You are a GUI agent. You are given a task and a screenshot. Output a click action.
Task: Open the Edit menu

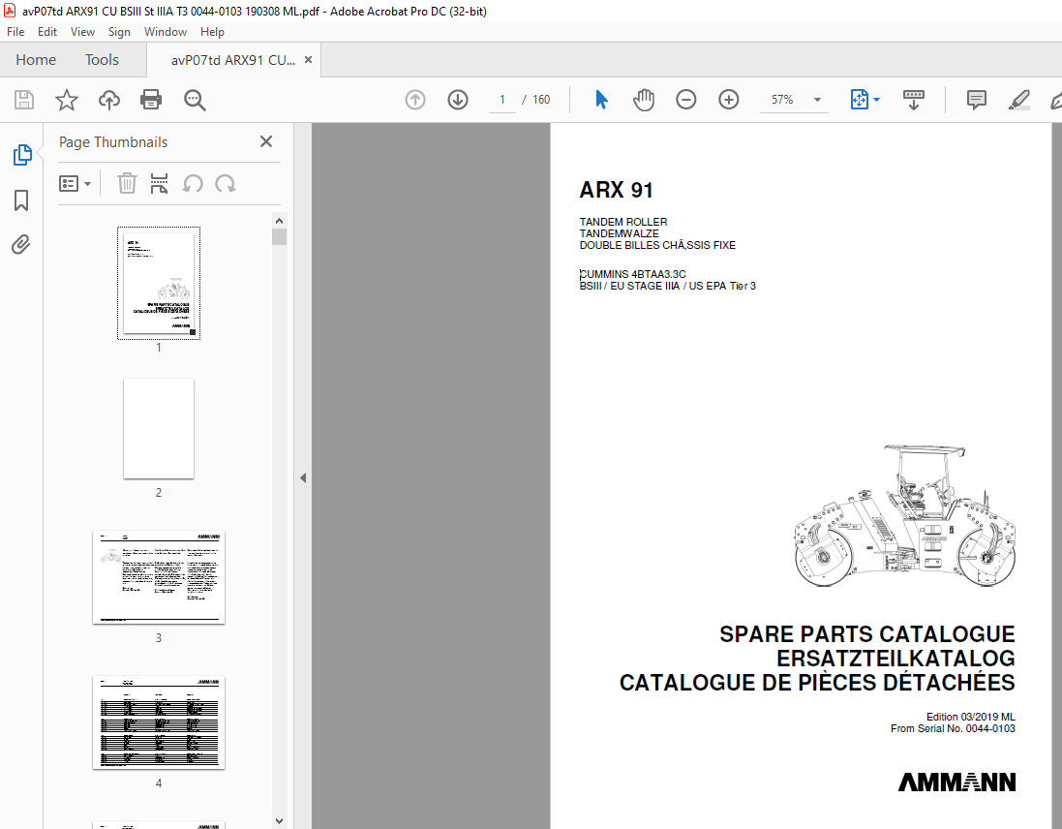pyautogui.click(x=47, y=32)
